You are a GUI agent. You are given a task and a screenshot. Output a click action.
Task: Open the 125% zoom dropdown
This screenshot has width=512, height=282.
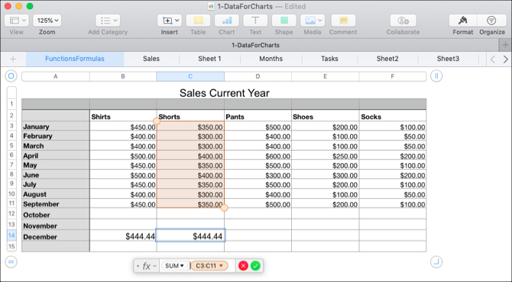[x=47, y=21]
